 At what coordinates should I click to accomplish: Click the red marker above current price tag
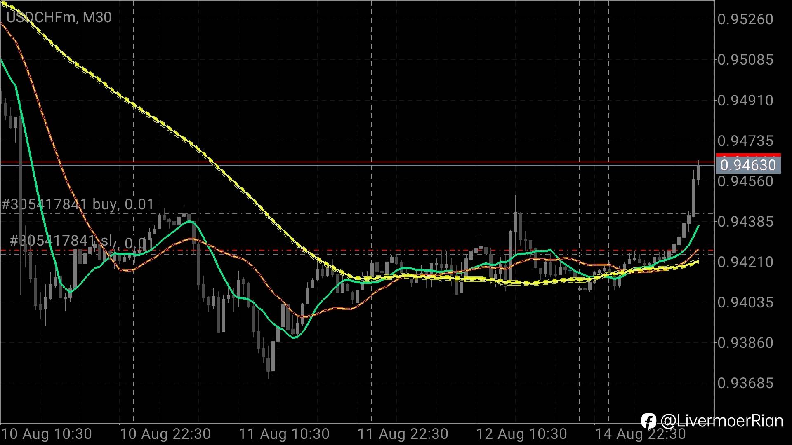(748, 155)
